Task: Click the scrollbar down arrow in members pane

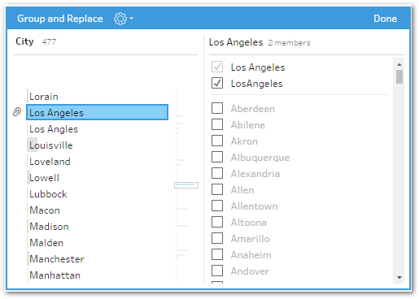Action: point(399,277)
